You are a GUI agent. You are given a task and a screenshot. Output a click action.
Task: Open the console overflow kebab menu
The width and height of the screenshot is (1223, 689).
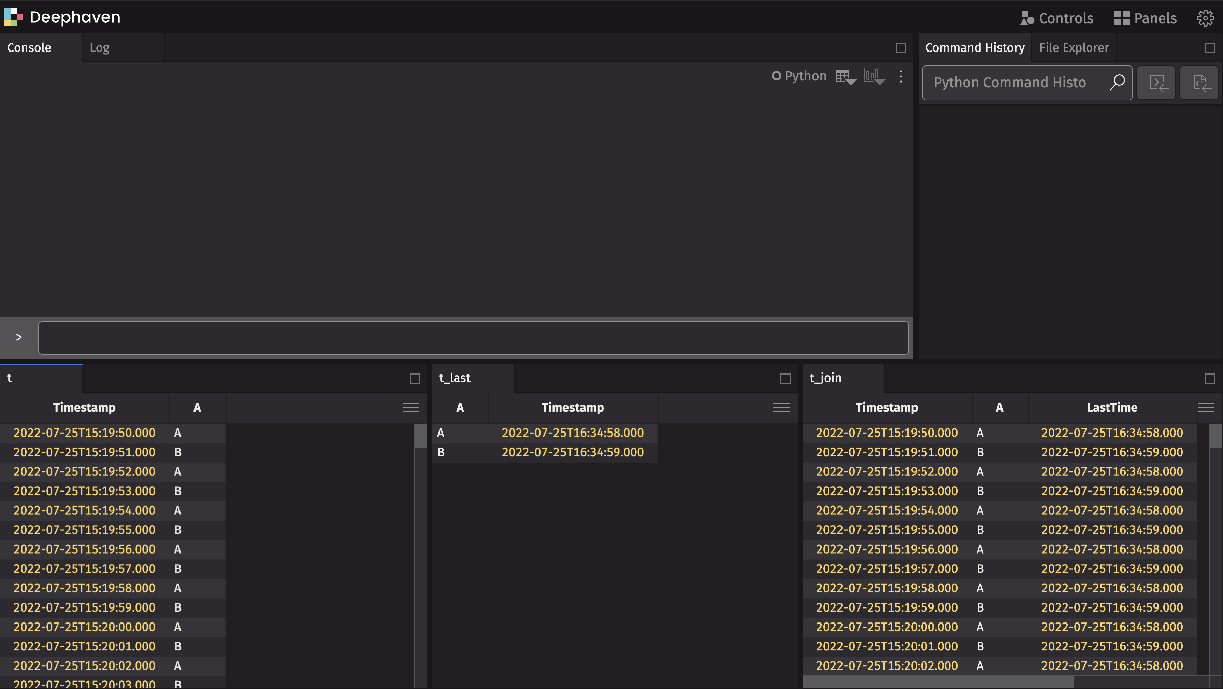click(901, 77)
